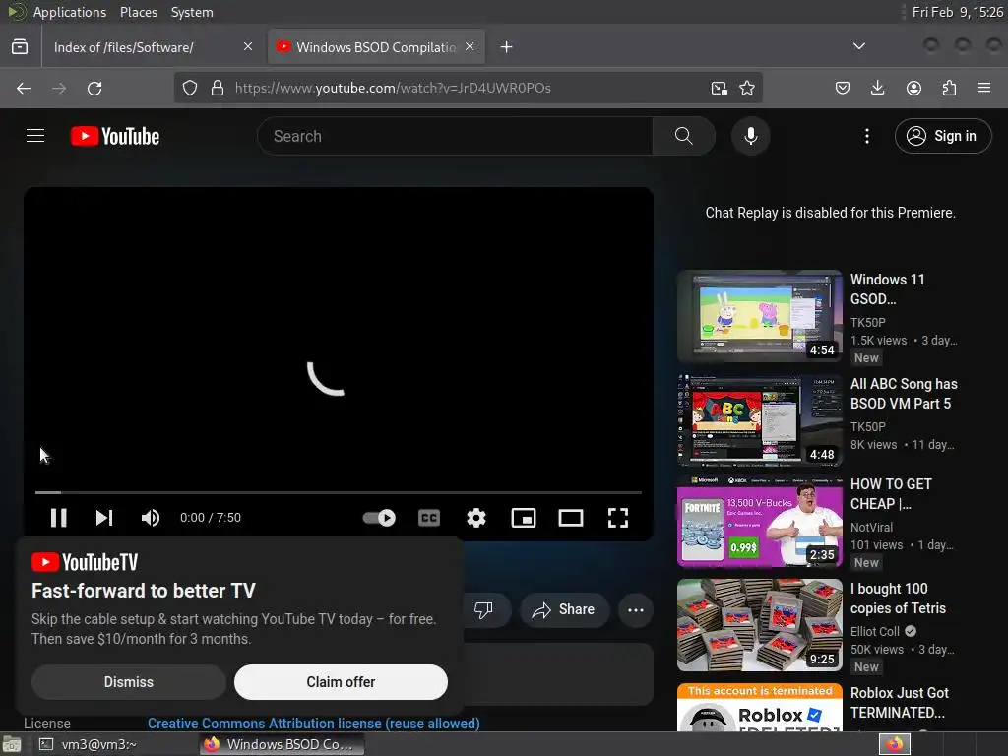Click the video progress bar
This screenshot has height=756, width=1008.
pos(339,492)
